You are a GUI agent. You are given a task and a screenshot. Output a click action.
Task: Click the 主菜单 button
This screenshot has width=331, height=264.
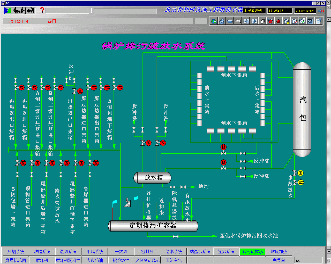[x=279, y=260]
